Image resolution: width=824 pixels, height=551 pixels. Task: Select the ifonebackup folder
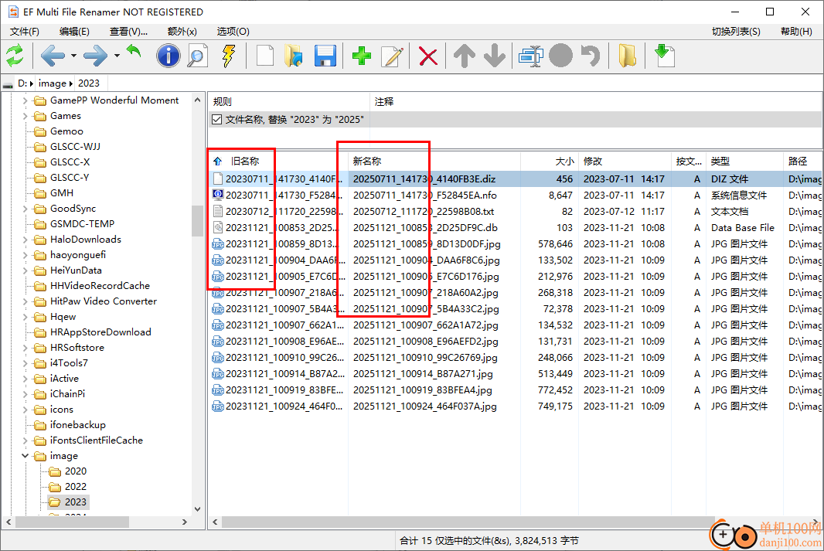pos(78,425)
